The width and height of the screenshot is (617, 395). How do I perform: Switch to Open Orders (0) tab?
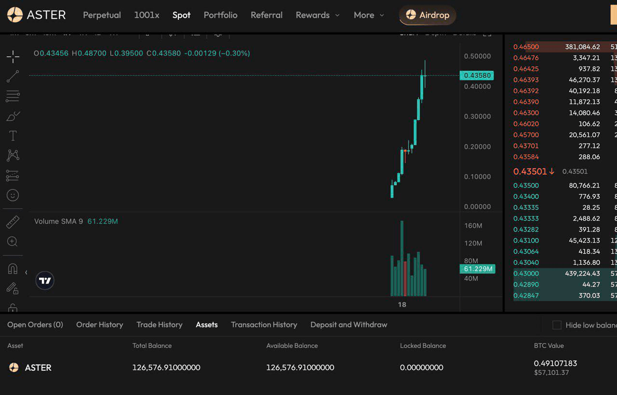(x=35, y=325)
